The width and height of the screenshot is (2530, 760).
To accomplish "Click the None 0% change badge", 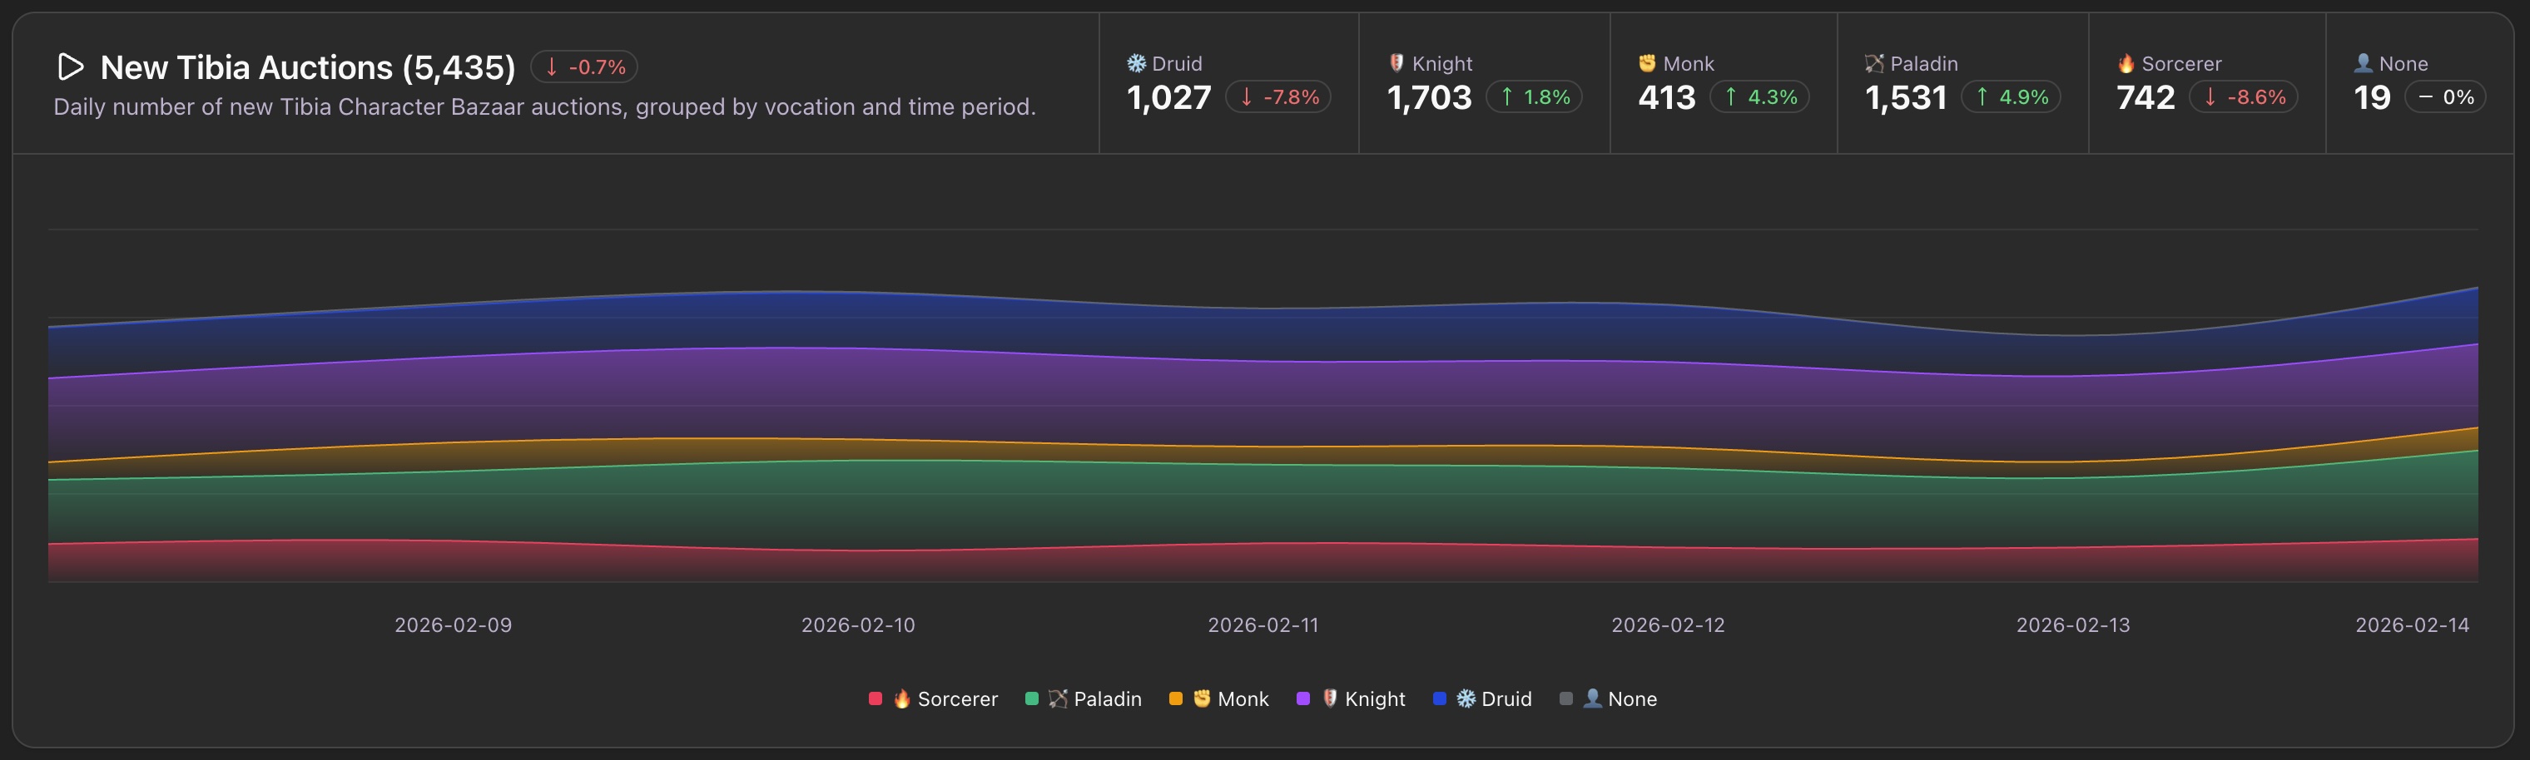I will pos(2446,97).
